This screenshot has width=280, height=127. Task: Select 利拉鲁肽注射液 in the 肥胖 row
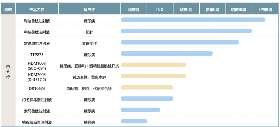click(37, 32)
